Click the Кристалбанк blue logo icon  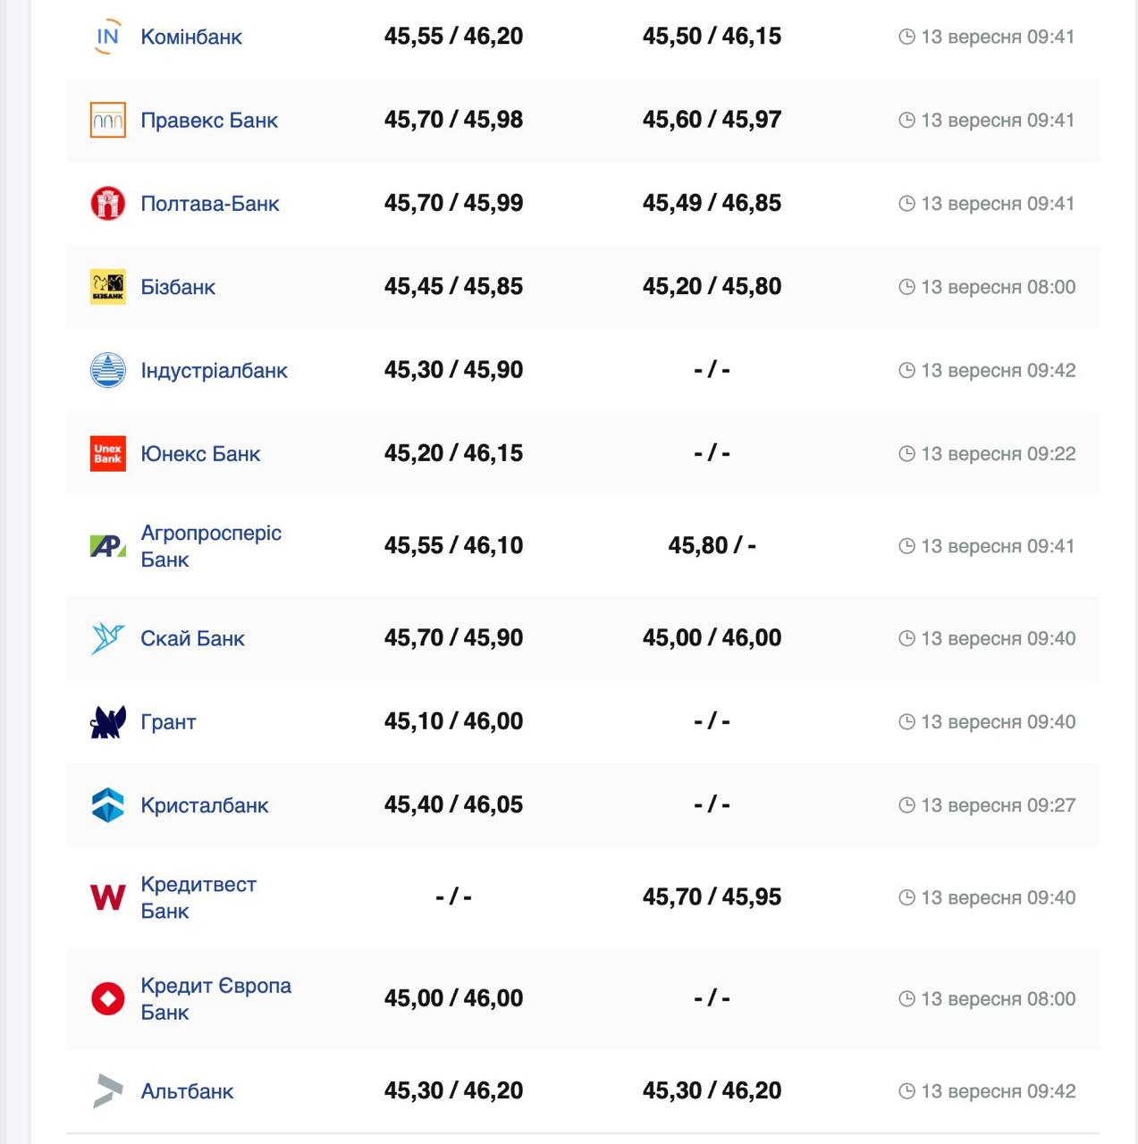point(107,805)
